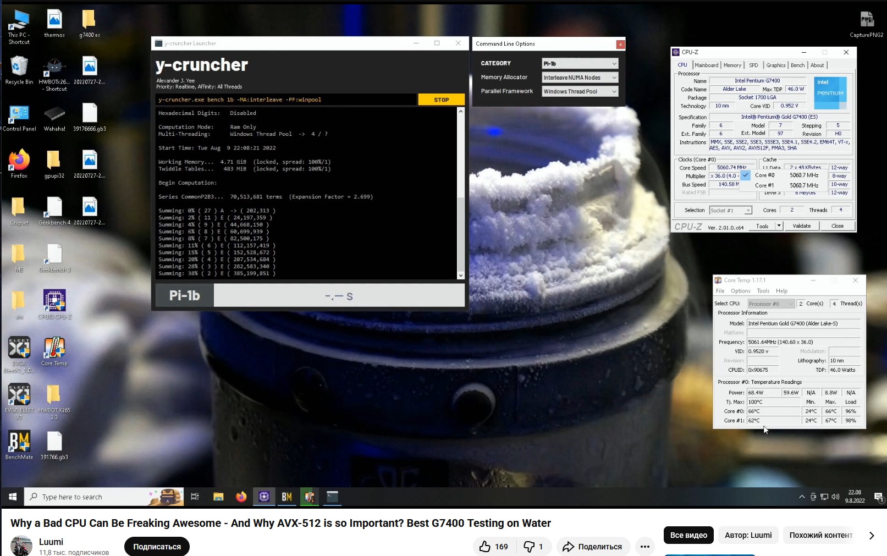Launch EVGA ELEET X1 desktop icon
Screen dimensions: 887x556
[x=19, y=402]
